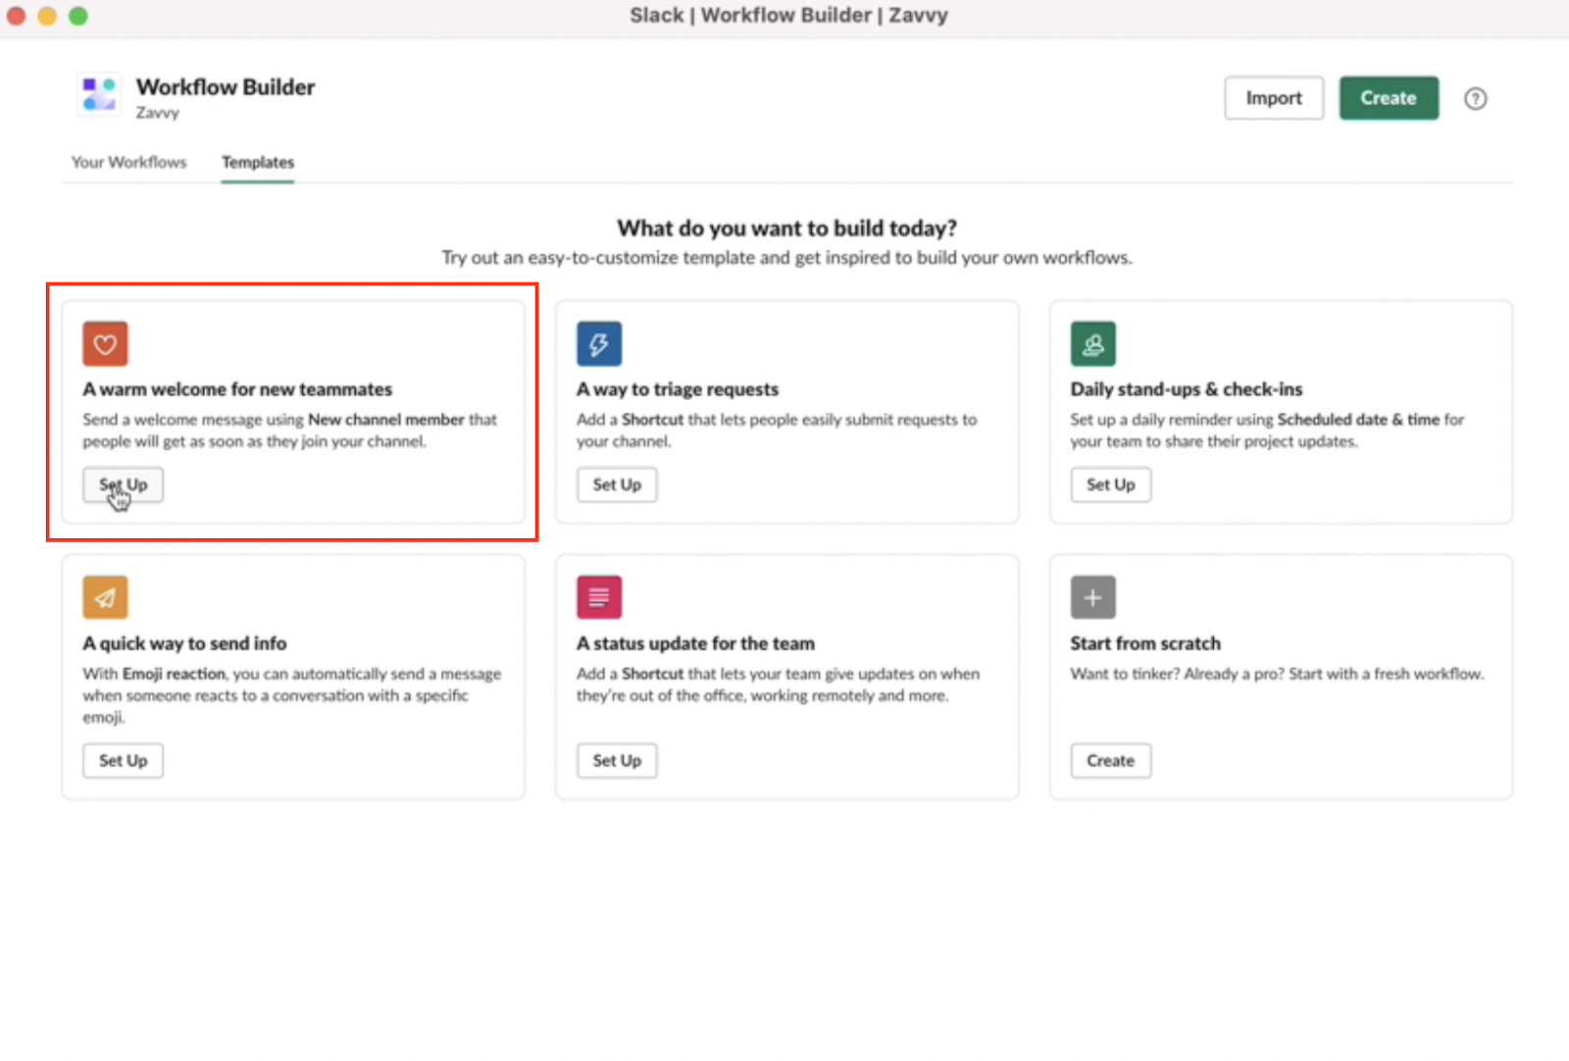Image resolution: width=1569 pixels, height=1061 pixels.
Task: Switch to the Your Workflows tab
Action: pos(128,162)
